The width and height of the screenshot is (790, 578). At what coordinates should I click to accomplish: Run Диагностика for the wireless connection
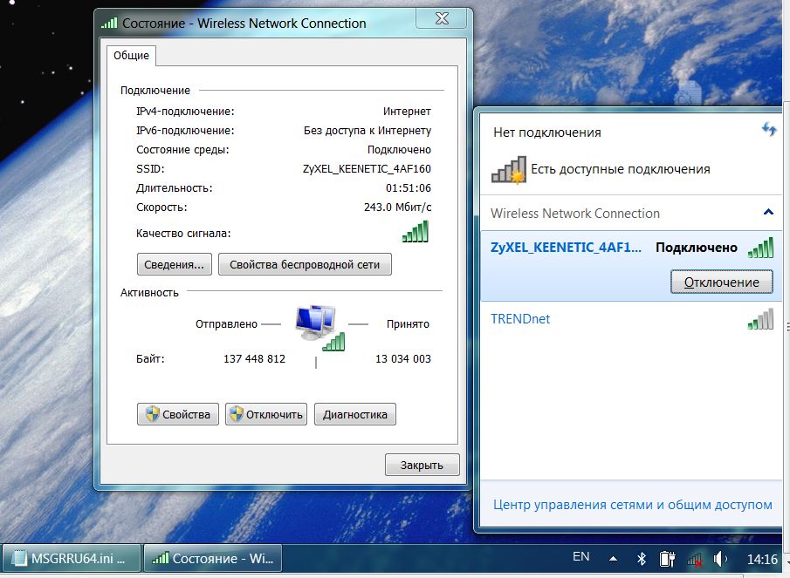[x=355, y=414]
